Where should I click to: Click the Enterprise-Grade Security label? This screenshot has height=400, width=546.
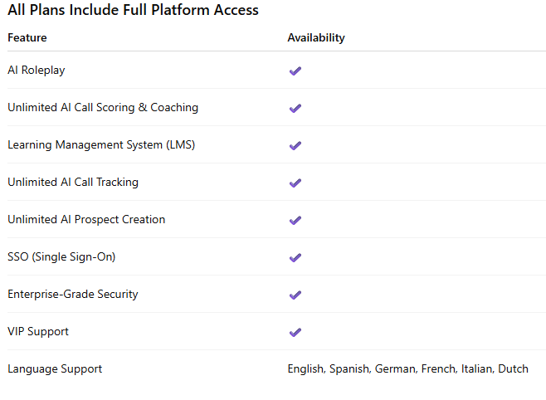(x=73, y=295)
